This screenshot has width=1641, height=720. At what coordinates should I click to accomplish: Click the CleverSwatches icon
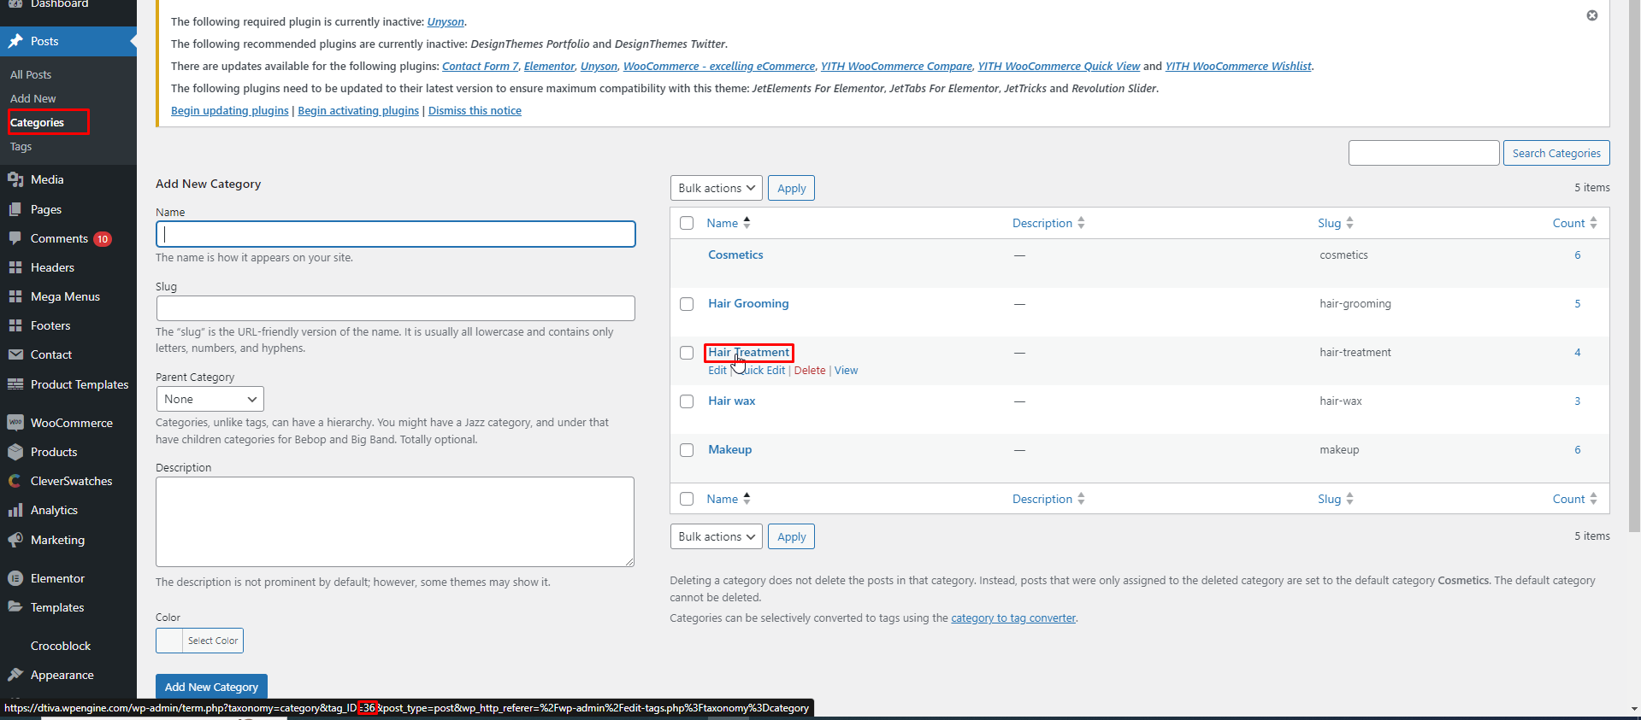click(15, 481)
